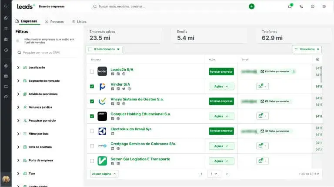Open 0 Selecionados dropdown arrow
Image resolution: width=334 pixels, height=187 pixels.
(118, 49)
